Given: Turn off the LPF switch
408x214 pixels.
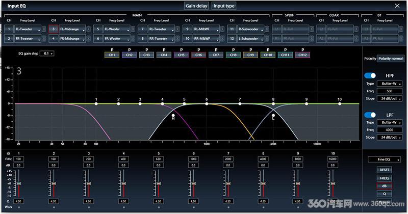Looking at the screenshot, I should click(370, 115).
